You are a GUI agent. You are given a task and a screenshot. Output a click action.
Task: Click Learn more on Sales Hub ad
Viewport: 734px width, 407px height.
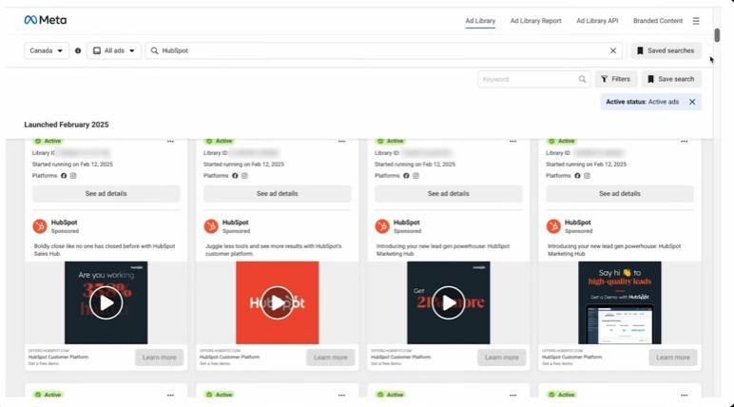coord(160,358)
